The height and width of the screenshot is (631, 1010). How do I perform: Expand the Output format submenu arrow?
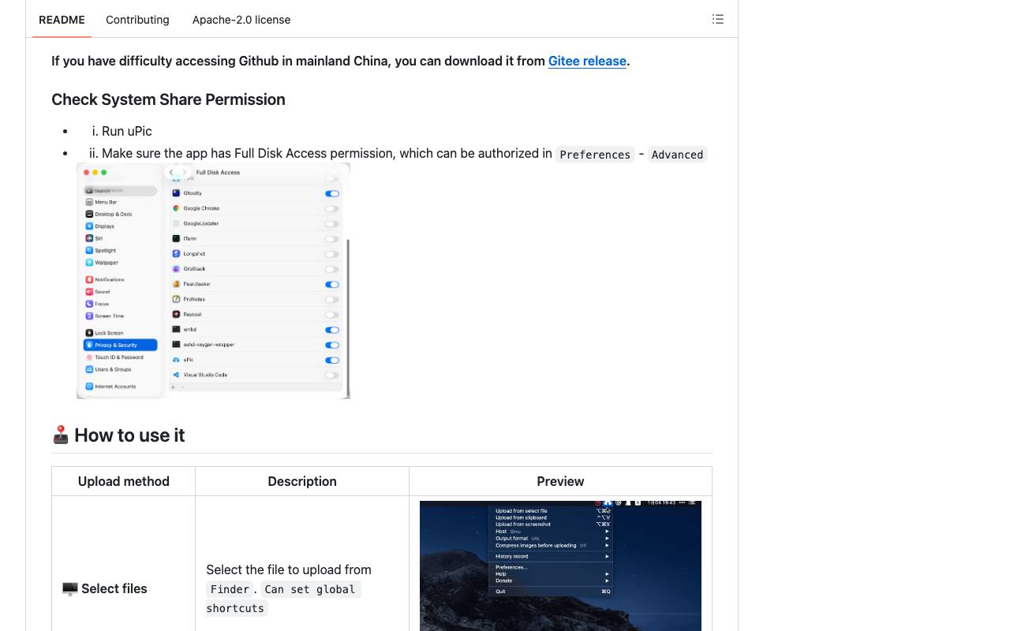point(607,539)
